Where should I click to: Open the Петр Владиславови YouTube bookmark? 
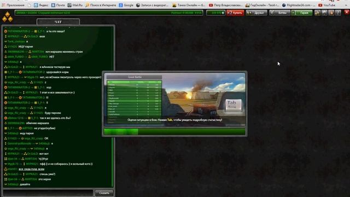click(226, 5)
